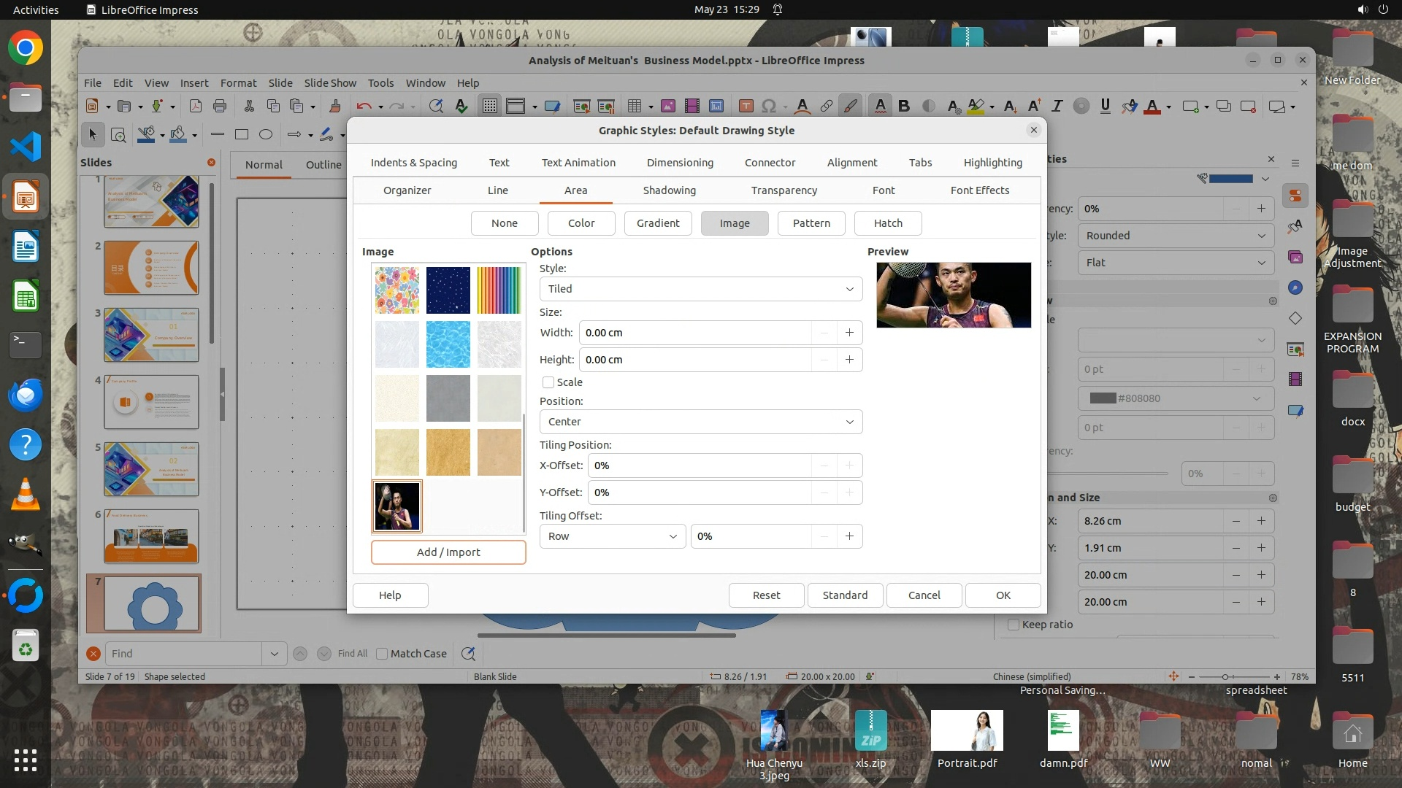This screenshot has height=788, width=1402.
Task: Select the Ellipse shape tool
Action: point(266,134)
